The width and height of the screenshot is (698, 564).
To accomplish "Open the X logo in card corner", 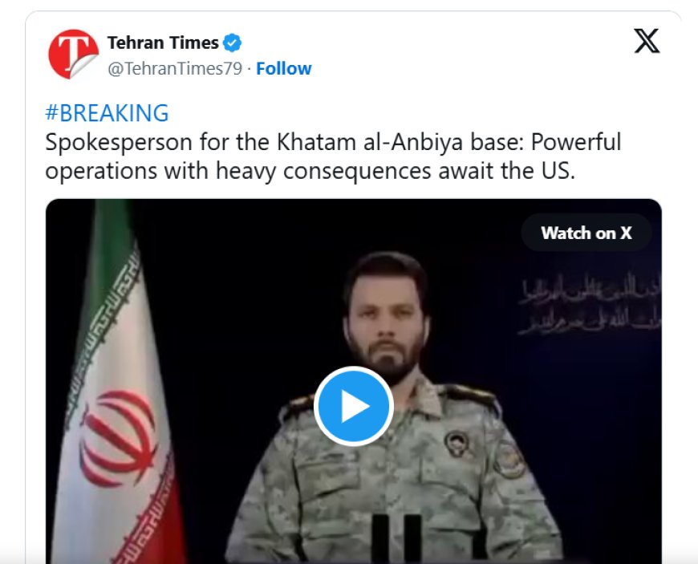I will (x=647, y=41).
